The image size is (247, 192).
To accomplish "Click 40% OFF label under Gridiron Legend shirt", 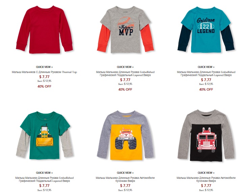I will point(206,90).
